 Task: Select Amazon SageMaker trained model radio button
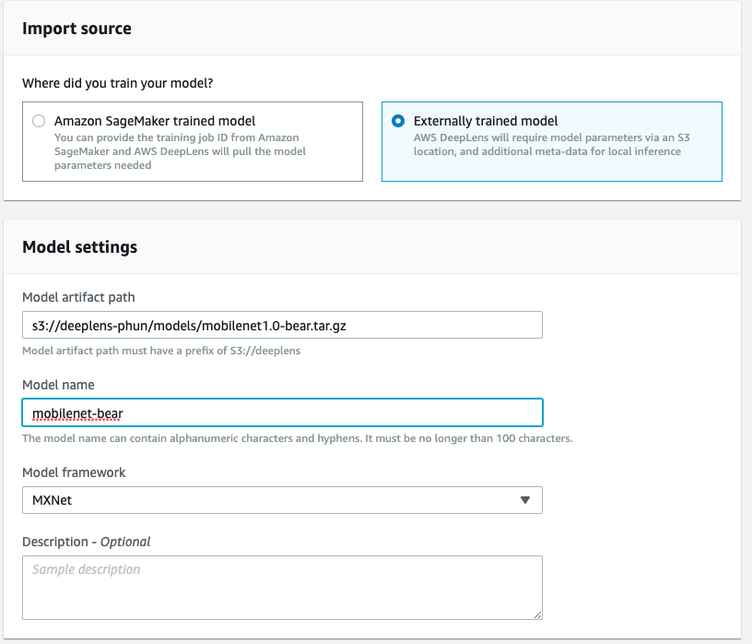pyautogui.click(x=39, y=121)
